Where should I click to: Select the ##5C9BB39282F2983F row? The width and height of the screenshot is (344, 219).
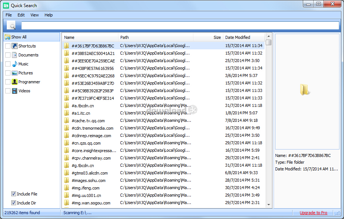click(x=163, y=90)
